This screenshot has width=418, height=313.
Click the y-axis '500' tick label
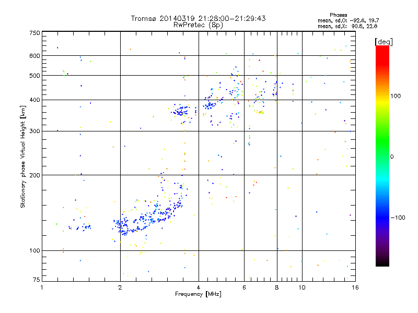coord(34,76)
